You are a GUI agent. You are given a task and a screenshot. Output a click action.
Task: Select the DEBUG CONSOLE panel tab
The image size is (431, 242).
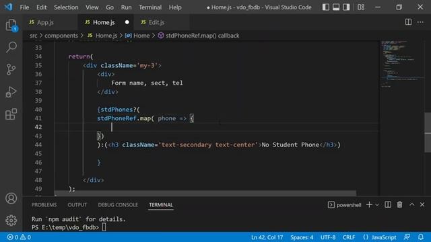pos(118,204)
